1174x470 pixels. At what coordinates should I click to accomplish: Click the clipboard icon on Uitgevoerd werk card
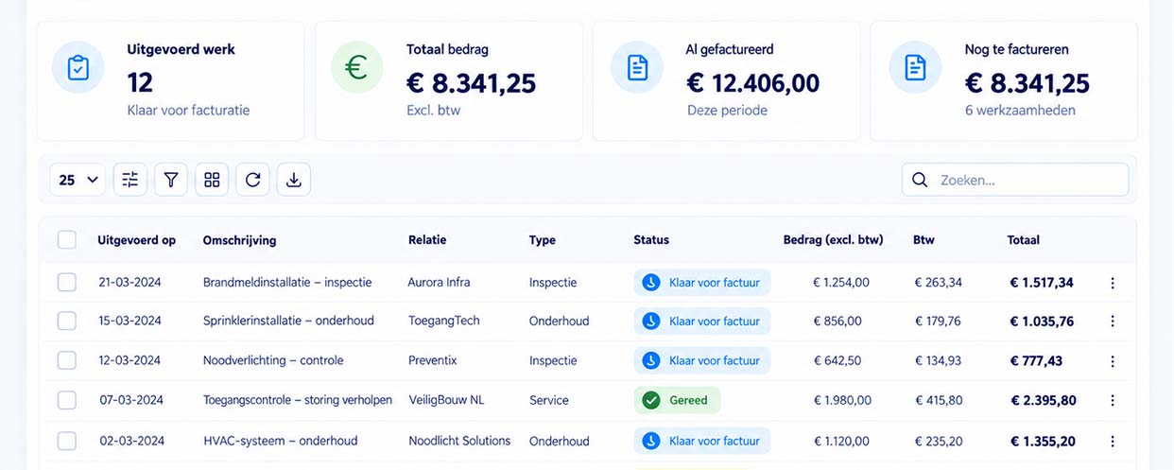tap(78, 67)
